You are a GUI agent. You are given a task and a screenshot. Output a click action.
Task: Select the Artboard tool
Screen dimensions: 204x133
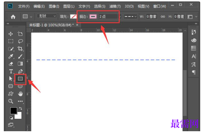(x=20, y=34)
